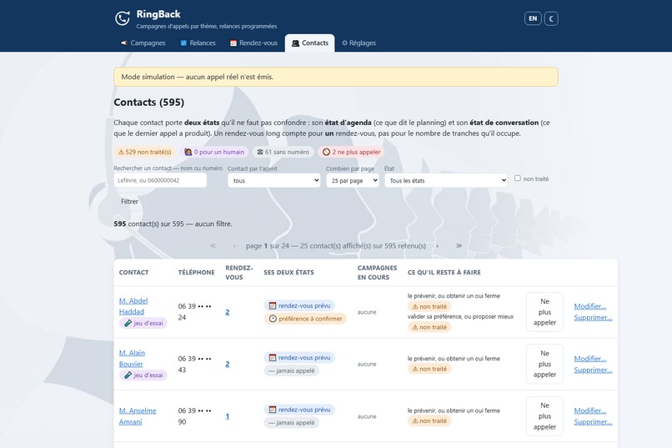Click the 2 ne plus appeler badge
The image size is (672, 448).
pos(352,152)
